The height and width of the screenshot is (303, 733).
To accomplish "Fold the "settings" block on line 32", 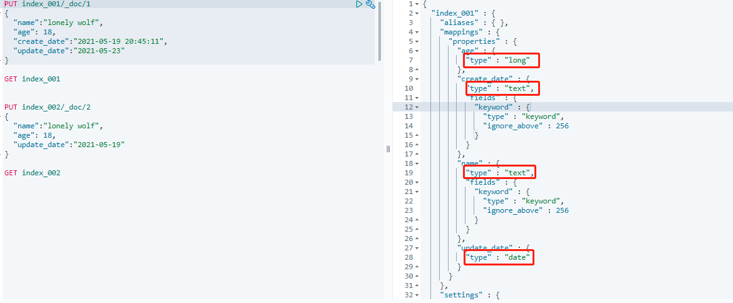I will 417,295.
